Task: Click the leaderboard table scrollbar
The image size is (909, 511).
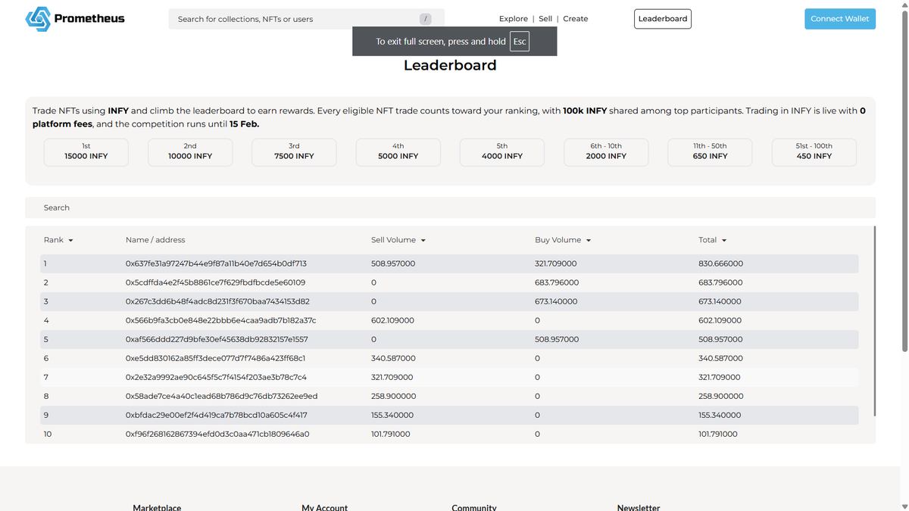Action: [875, 321]
